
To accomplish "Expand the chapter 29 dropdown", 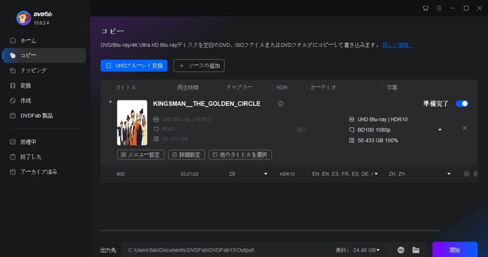I will point(265,174).
